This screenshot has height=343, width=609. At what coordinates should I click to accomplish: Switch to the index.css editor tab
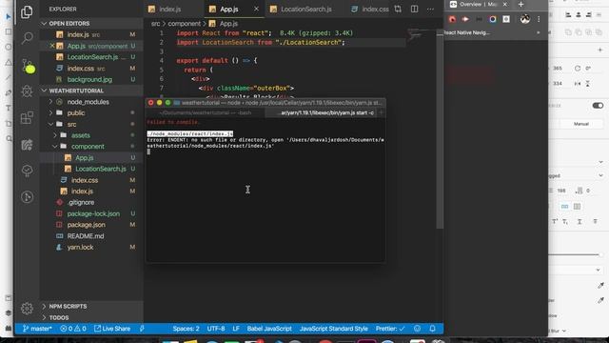[x=369, y=9]
